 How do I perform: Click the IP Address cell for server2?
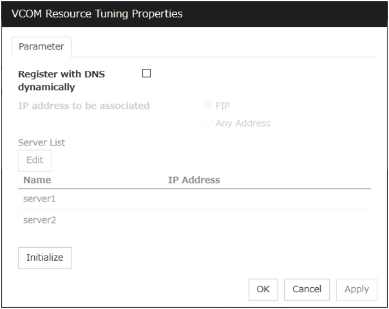[258, 220]
